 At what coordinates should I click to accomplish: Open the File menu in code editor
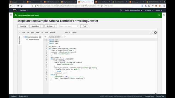tap(24, 32)
